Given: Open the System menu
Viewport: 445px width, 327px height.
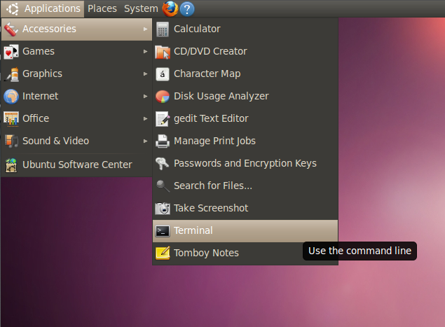Looking at the screenshot, I should tap(141, 9).
